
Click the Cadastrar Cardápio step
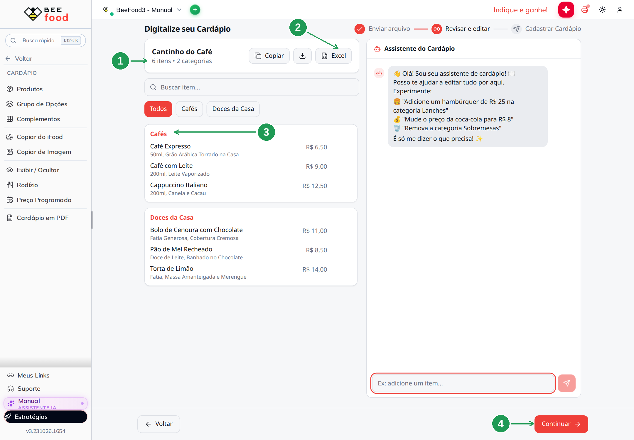click(546, 29)
